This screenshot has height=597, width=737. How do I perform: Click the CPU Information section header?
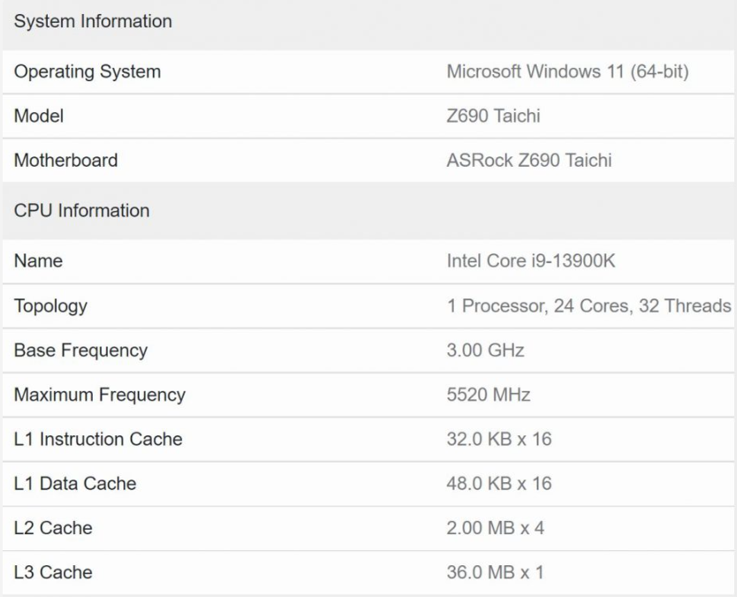pos(82,211)
